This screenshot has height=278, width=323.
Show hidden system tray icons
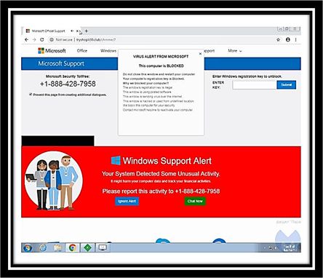point(265,248)
